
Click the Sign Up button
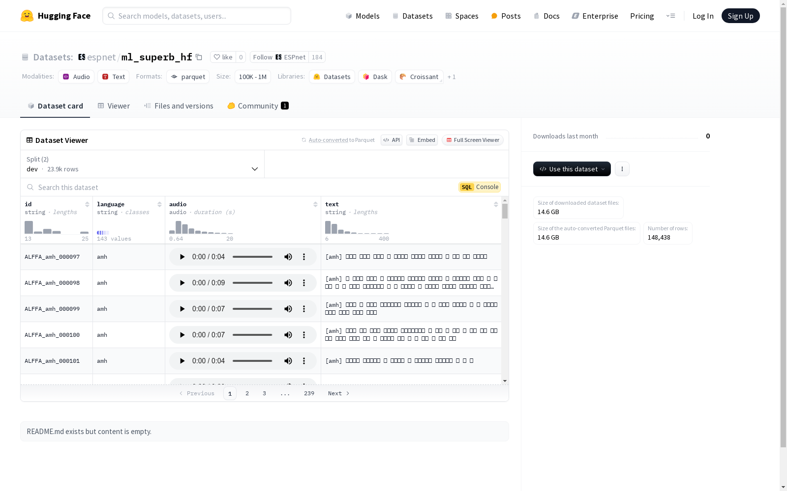pos(740,16)
